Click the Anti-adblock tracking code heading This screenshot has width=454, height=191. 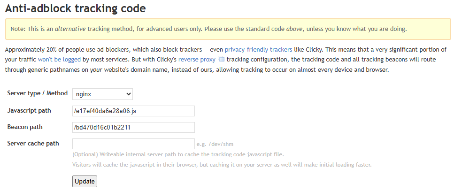(x=75, y=8)
